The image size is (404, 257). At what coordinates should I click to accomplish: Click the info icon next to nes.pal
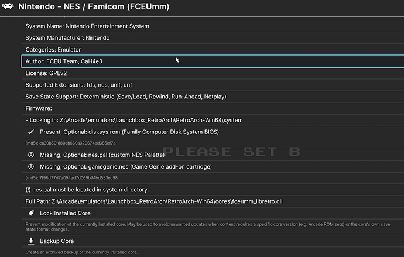click(x=31, y=155)
